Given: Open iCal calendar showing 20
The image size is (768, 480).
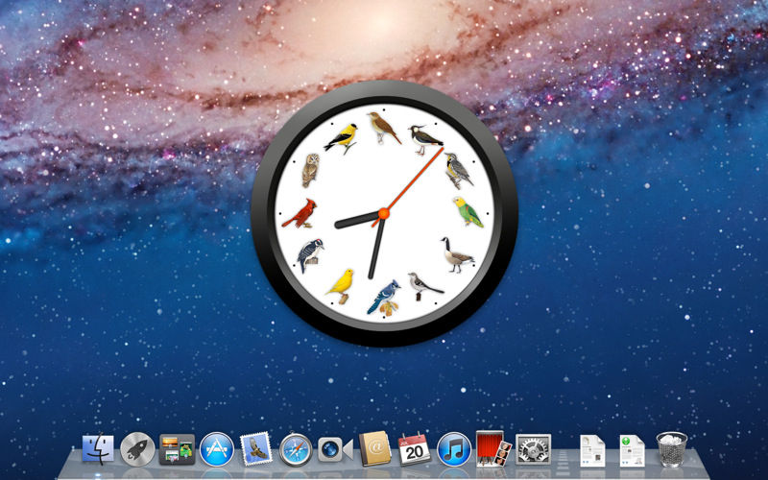Looking at the screenshot, I should coord(415,449).
